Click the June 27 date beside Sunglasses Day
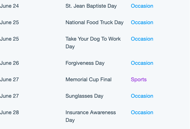The width and height of the screenshot is (190, 129). coord(9,96)
